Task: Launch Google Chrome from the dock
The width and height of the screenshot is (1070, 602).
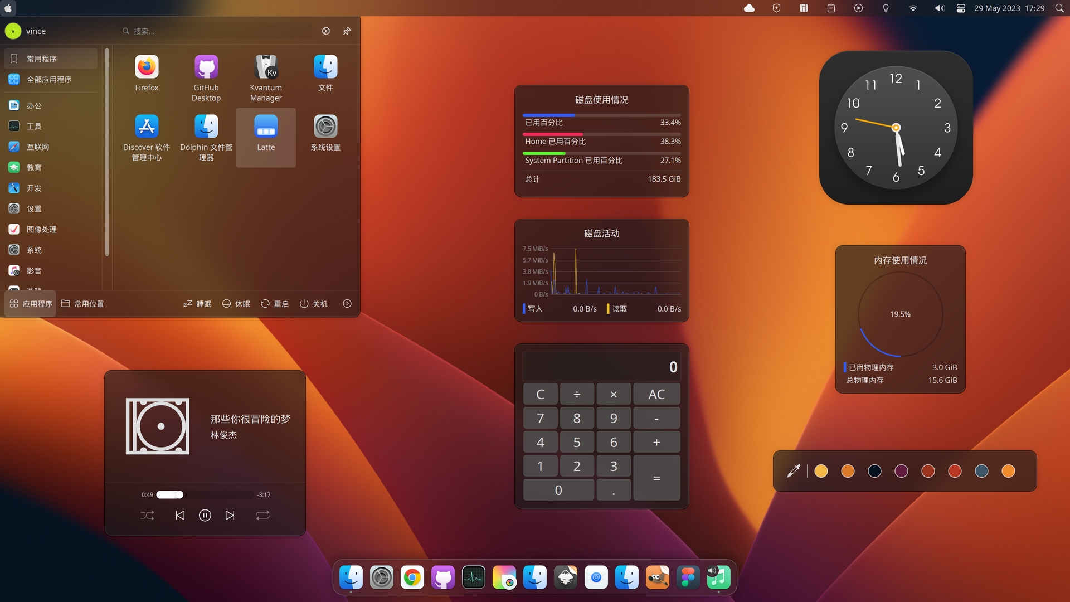Action: point(412,577)
